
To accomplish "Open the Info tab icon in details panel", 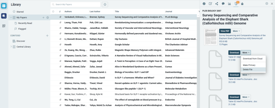I will (x=204, y=4).
